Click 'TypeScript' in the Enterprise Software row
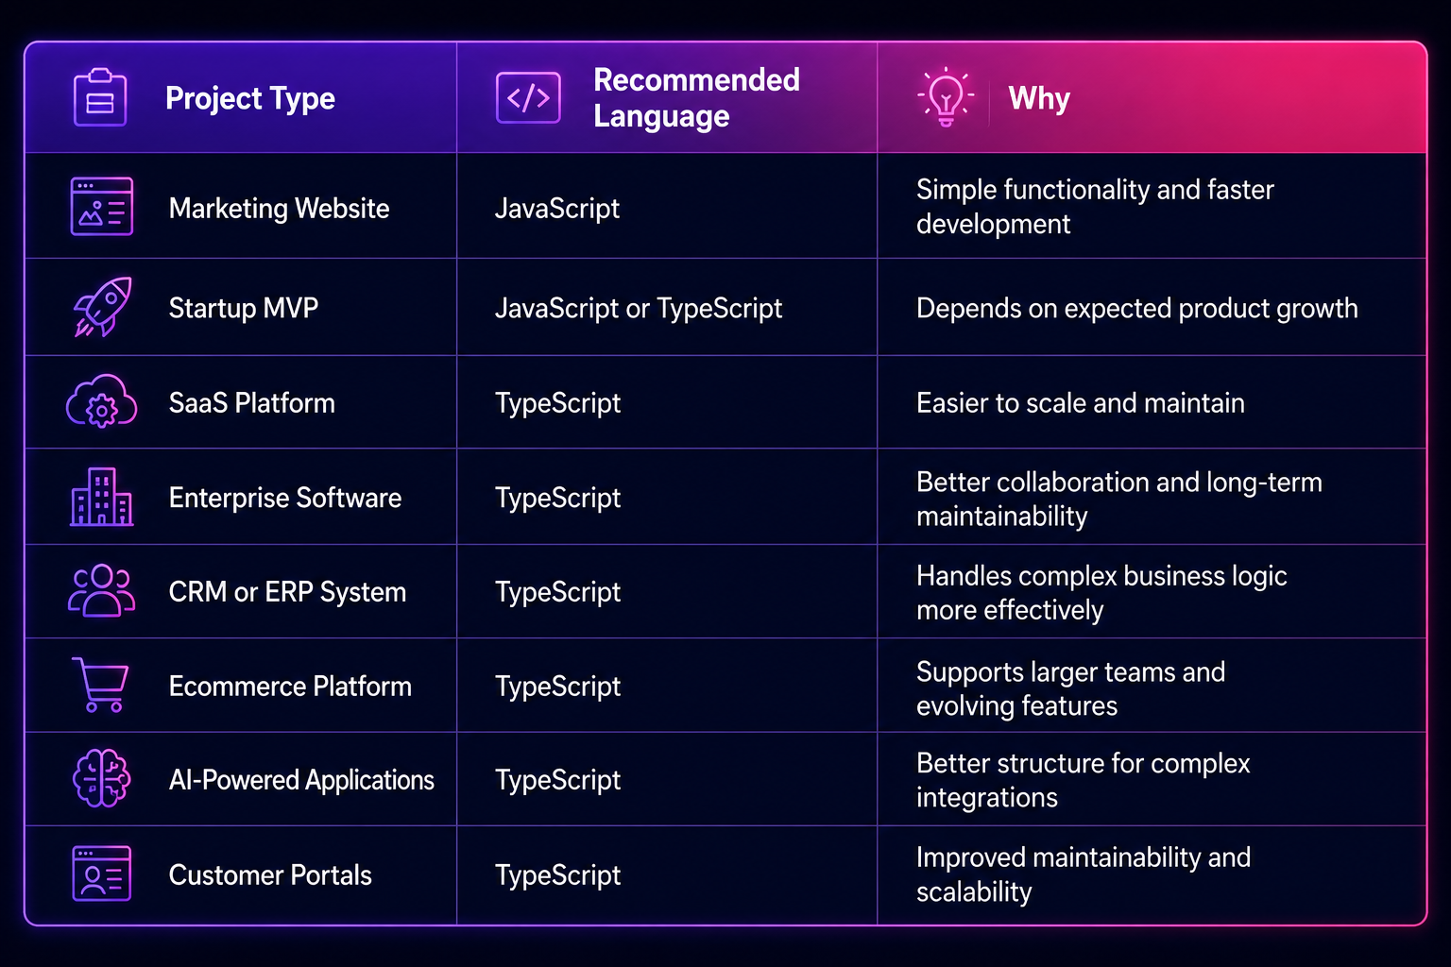The height and width of the screenshot is (967, 1451). [x=557, y=499]
